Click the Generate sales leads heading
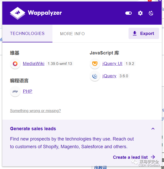The image size is (164, 169). point(33,129)
